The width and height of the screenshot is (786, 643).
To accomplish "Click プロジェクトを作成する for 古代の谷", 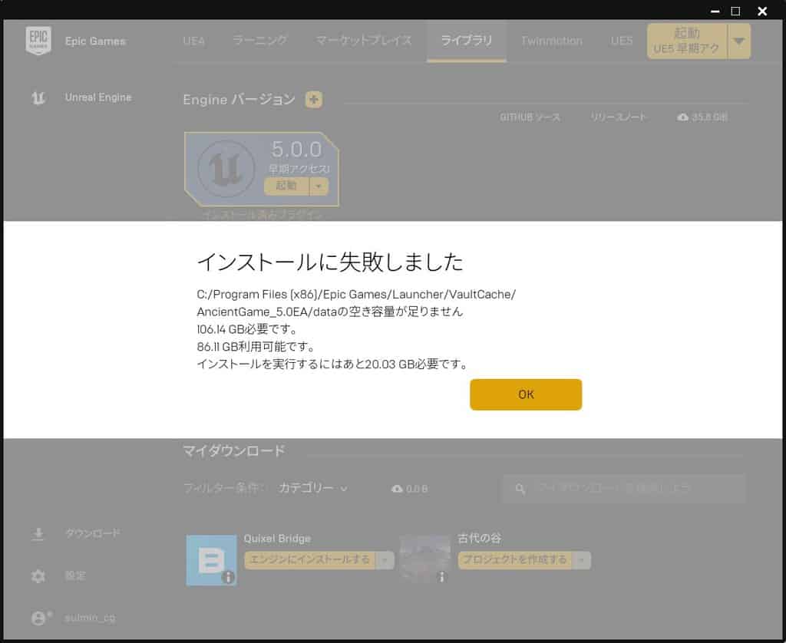I will coord(514,560).
